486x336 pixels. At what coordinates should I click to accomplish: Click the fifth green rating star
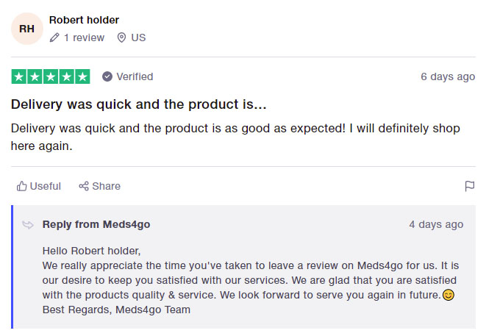82,76
